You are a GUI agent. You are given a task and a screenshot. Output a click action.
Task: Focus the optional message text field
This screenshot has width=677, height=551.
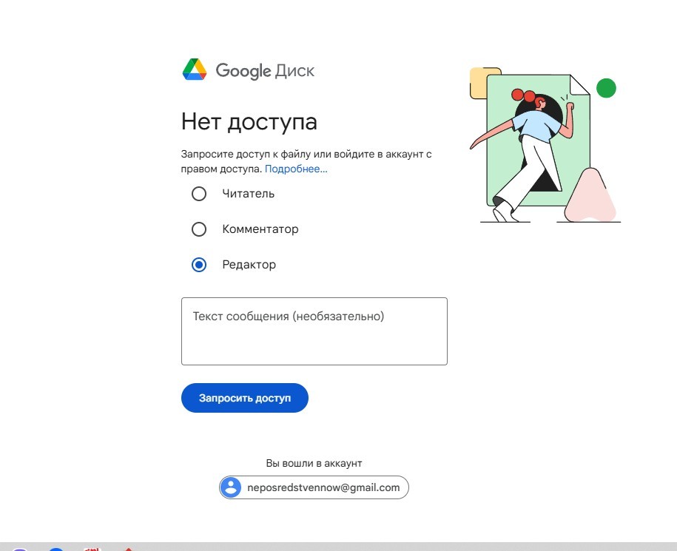(314, 330)
